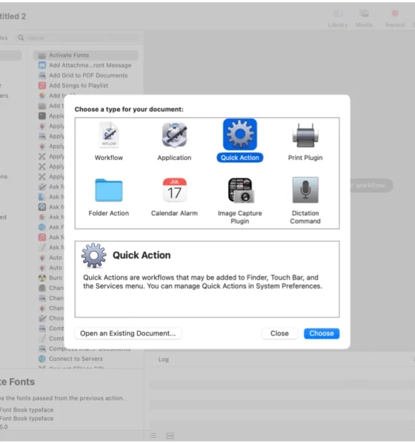Image resolution: width=415 pixels, height=444 pixels.
Task: Click the Library toolbar icon
Action: [x=338, y=18]
